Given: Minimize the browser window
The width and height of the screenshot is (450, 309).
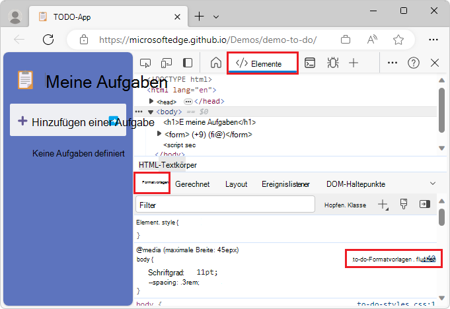Looking at the screenshot, I should [x=373, y=11].
